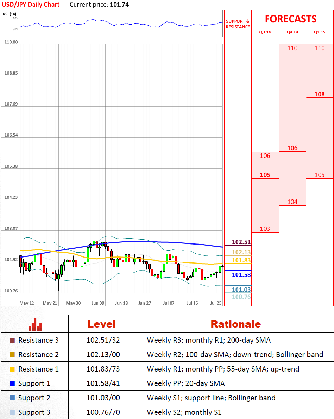Click the USD/JPY Daily Chart title

(x=31, y=5)
